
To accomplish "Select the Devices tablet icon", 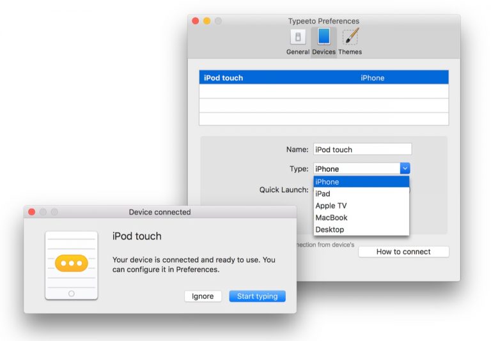I will tap(323, 36).
